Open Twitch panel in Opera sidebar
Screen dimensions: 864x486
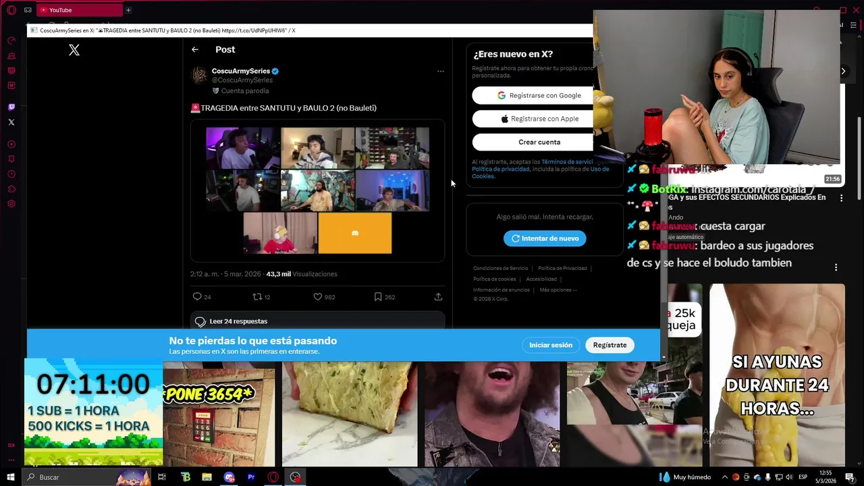coord(11,107)
